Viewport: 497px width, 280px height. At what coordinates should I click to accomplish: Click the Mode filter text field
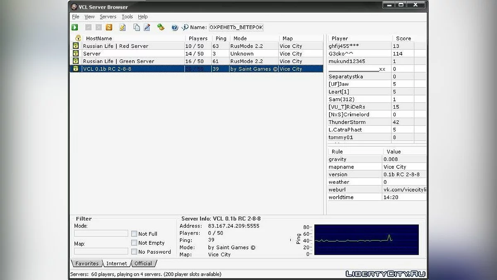[x=101, y=234]
